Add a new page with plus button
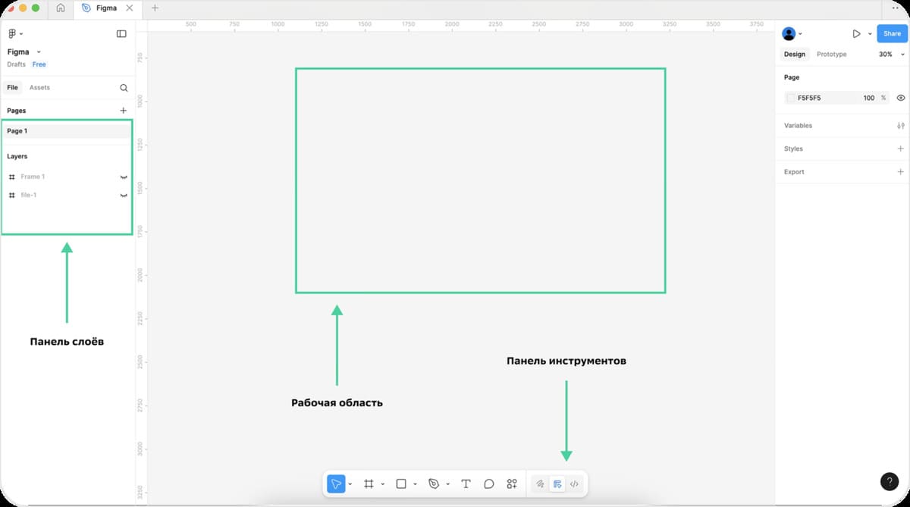Image resolution: width=910 pixels, height=507 pixels. [124, 111]
